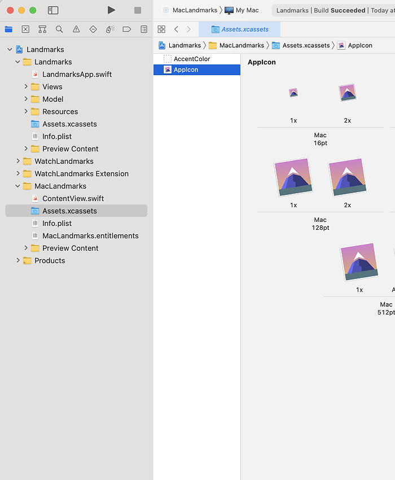Click MacLandmarks in the breadcrumb bar
This screenshot has width=395, height=480.
(236, 45)
